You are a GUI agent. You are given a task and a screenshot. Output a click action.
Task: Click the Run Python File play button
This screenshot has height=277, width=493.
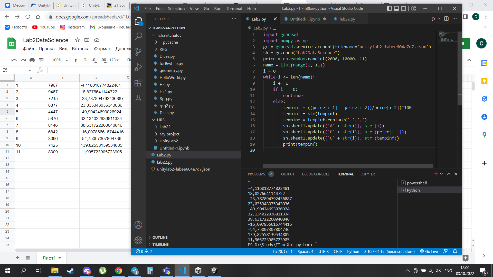433,19
